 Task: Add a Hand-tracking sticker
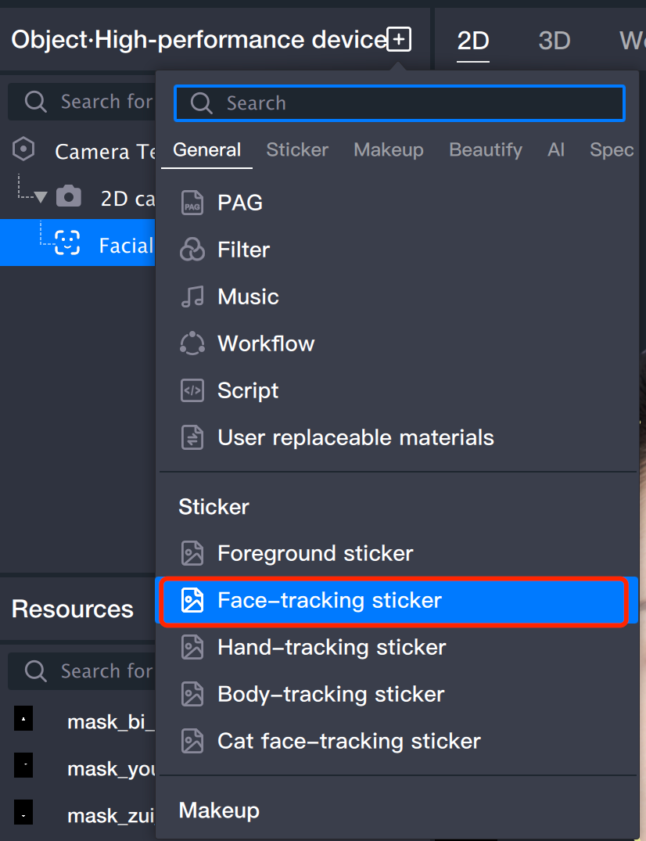[x=332, y=647]
